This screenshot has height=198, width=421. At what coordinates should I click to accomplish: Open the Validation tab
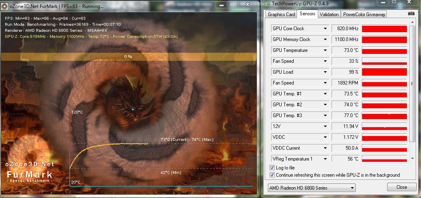(x=330, y=14)
